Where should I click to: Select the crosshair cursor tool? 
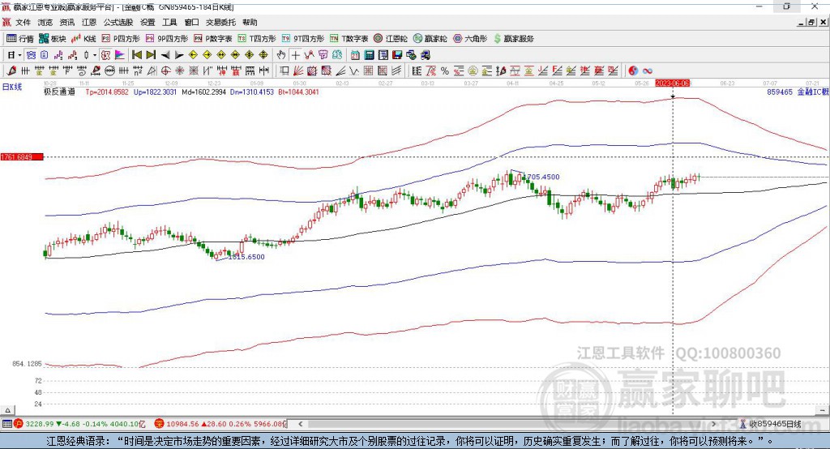pos(295,55)
